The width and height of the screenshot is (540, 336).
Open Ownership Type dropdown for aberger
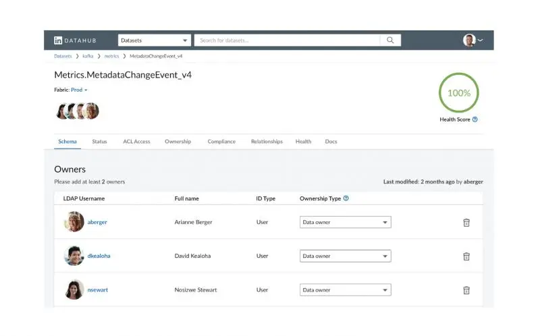(x=345, y=222)
